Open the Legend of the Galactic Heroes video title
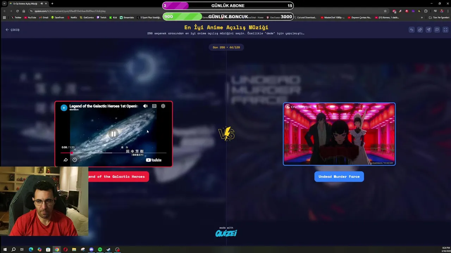 pos(104,106)
